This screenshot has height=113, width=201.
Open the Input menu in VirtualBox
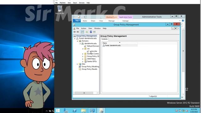click(x=75, y=3)
